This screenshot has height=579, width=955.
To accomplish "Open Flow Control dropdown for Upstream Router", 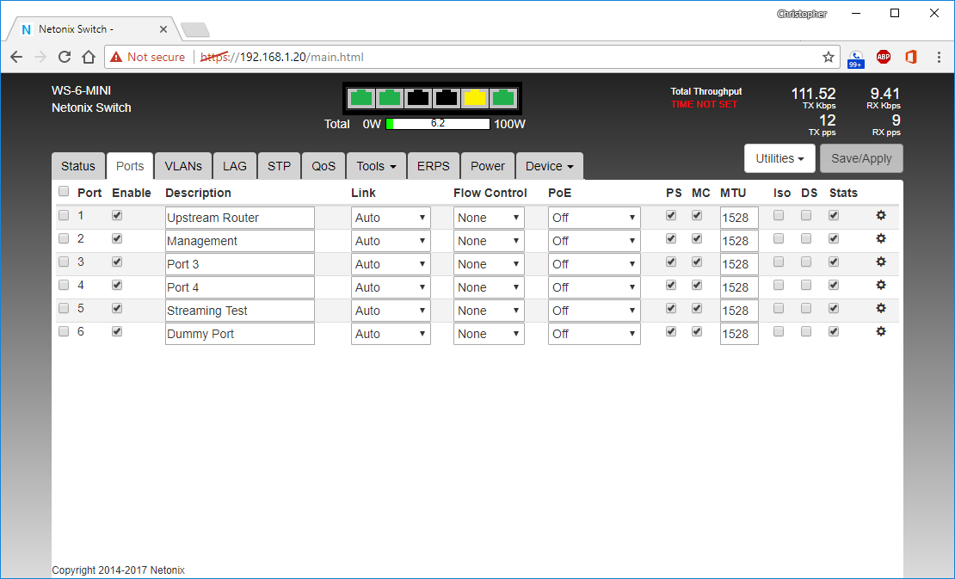I will point(488,218).
